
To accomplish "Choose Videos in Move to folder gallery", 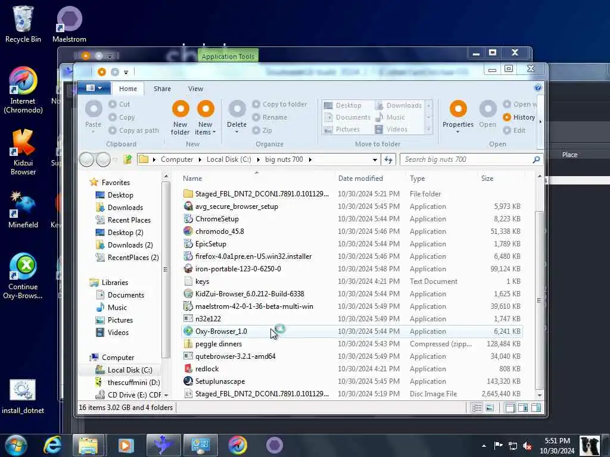I will pos(391,129).
